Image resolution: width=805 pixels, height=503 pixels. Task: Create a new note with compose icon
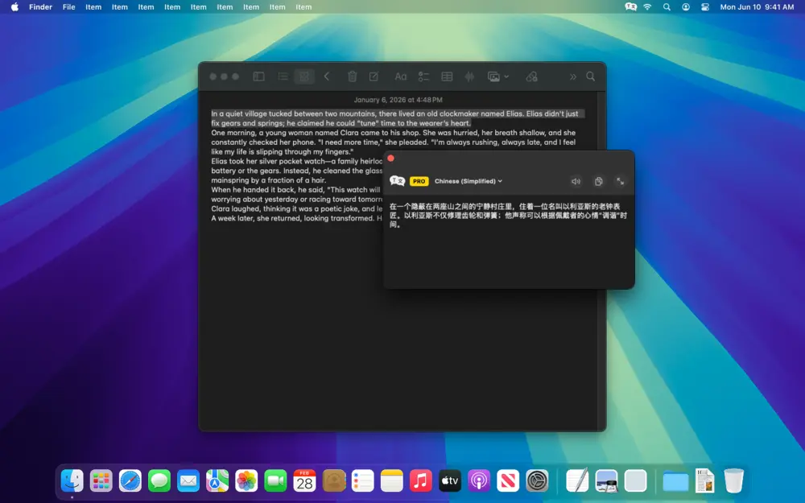[x=373, y=76]
